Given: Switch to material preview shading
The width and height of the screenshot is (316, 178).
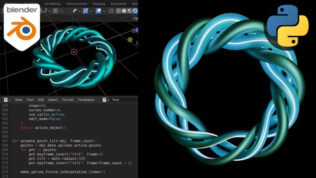Looking at the screenshot, I should click(130, 11).
